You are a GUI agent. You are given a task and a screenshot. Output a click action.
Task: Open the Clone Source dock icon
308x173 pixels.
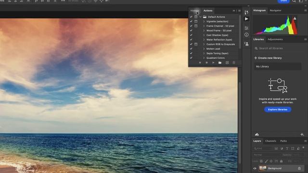246,44
